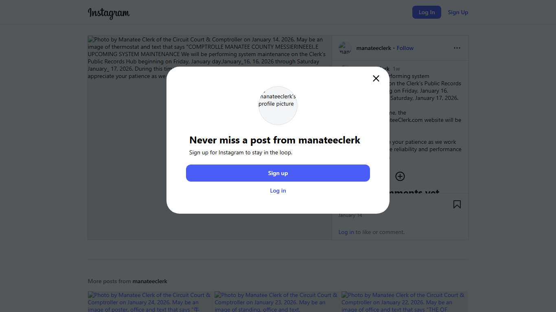Follow the manateeclerk account

(405, 48)
